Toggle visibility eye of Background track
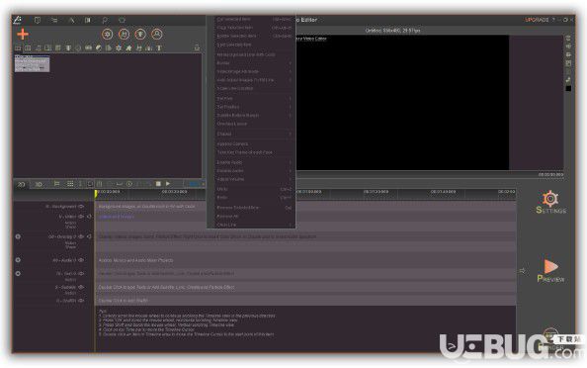Image resolution: width=587 pixels, height=368 pixels. pos(81,207)
